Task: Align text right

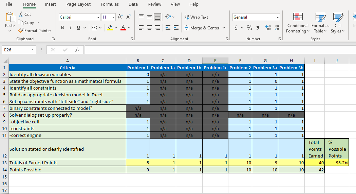Action: coord(157,28)
